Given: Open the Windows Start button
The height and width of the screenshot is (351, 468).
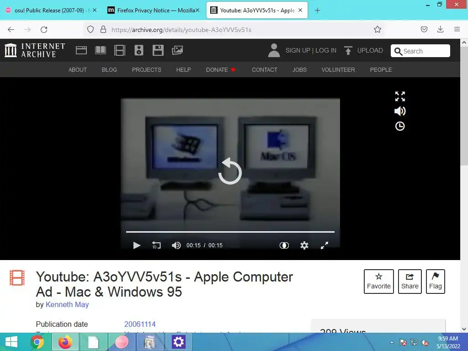Looking at the screenshot, I should 11,342.
